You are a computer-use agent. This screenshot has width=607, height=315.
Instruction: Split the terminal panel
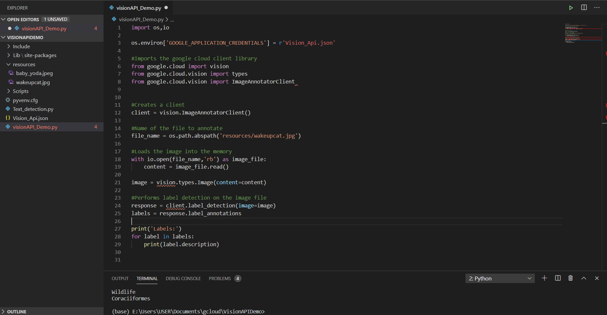pyautogui.click(x=558, y=278)
